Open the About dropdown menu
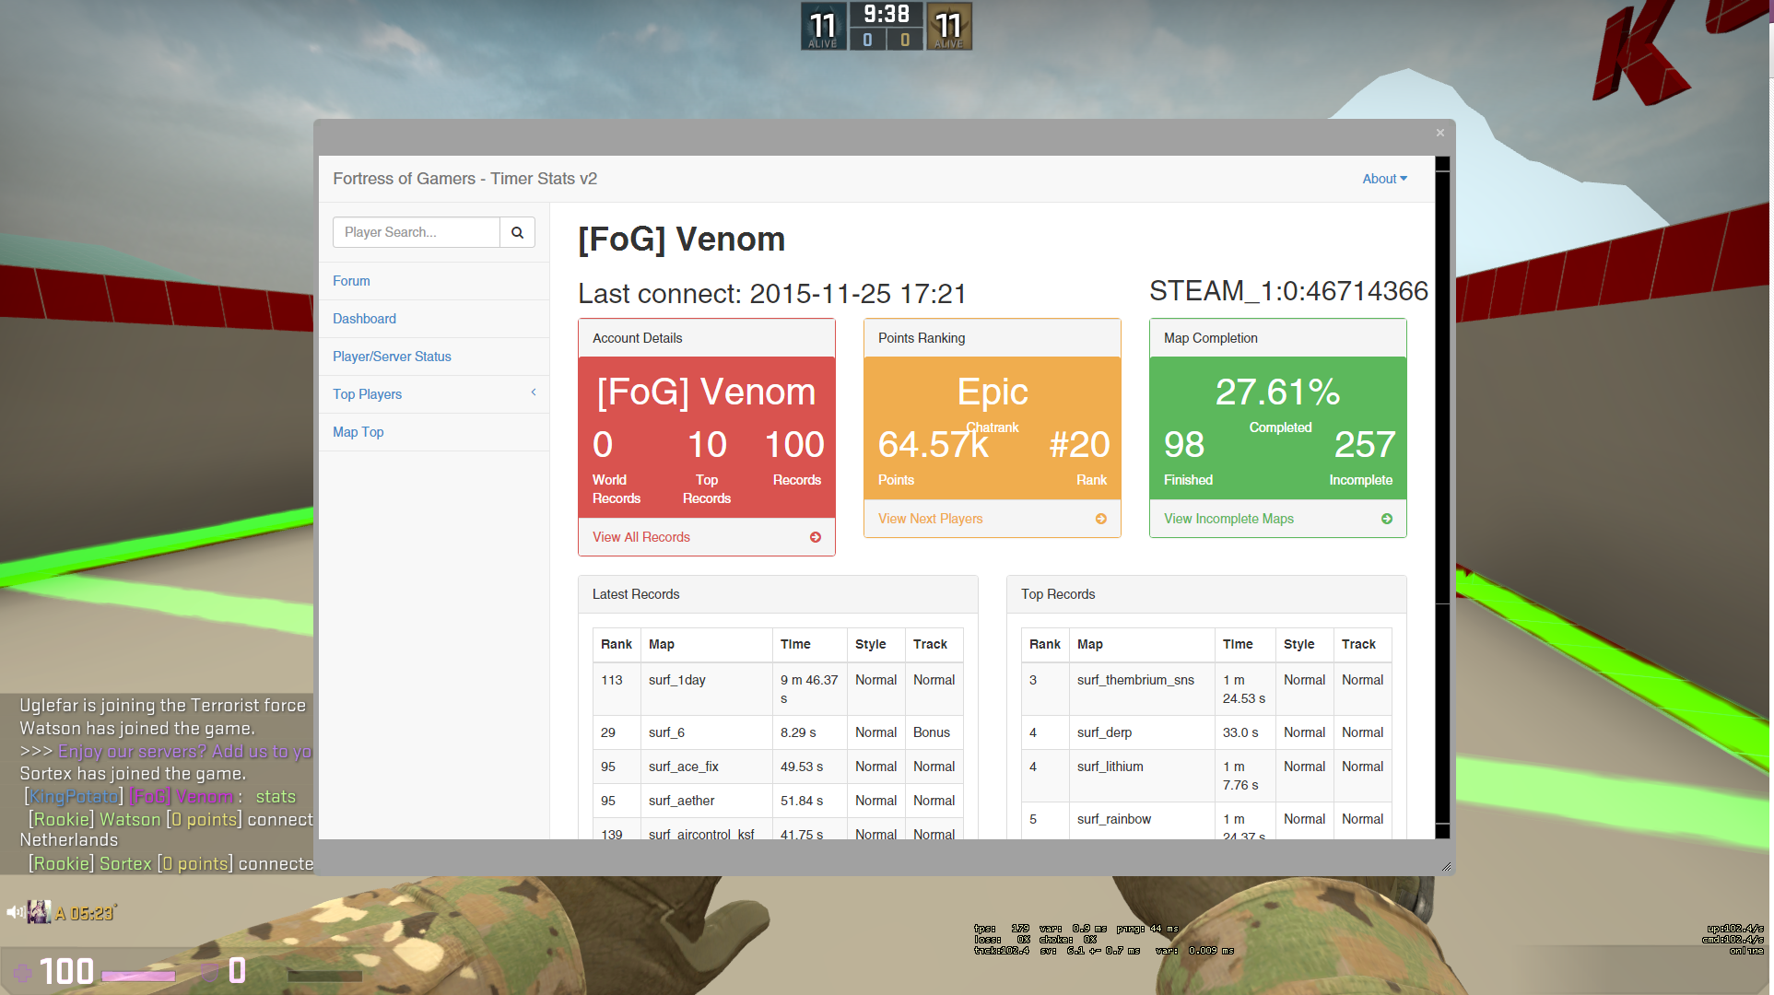1774x995 pixels. tap(1384, 179)
